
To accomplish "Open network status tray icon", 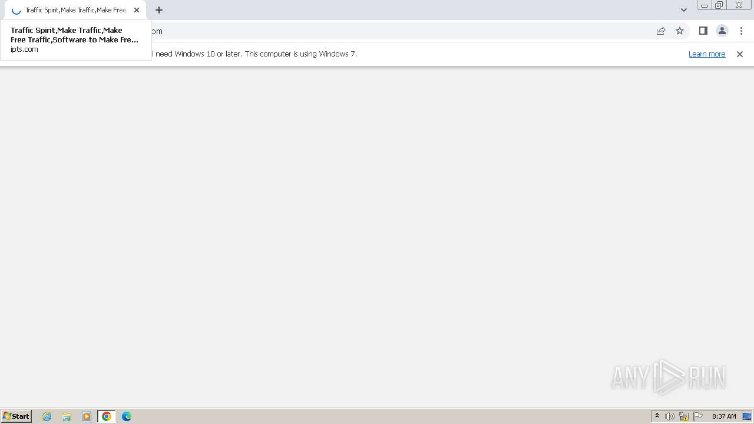I will coord(684,416).
